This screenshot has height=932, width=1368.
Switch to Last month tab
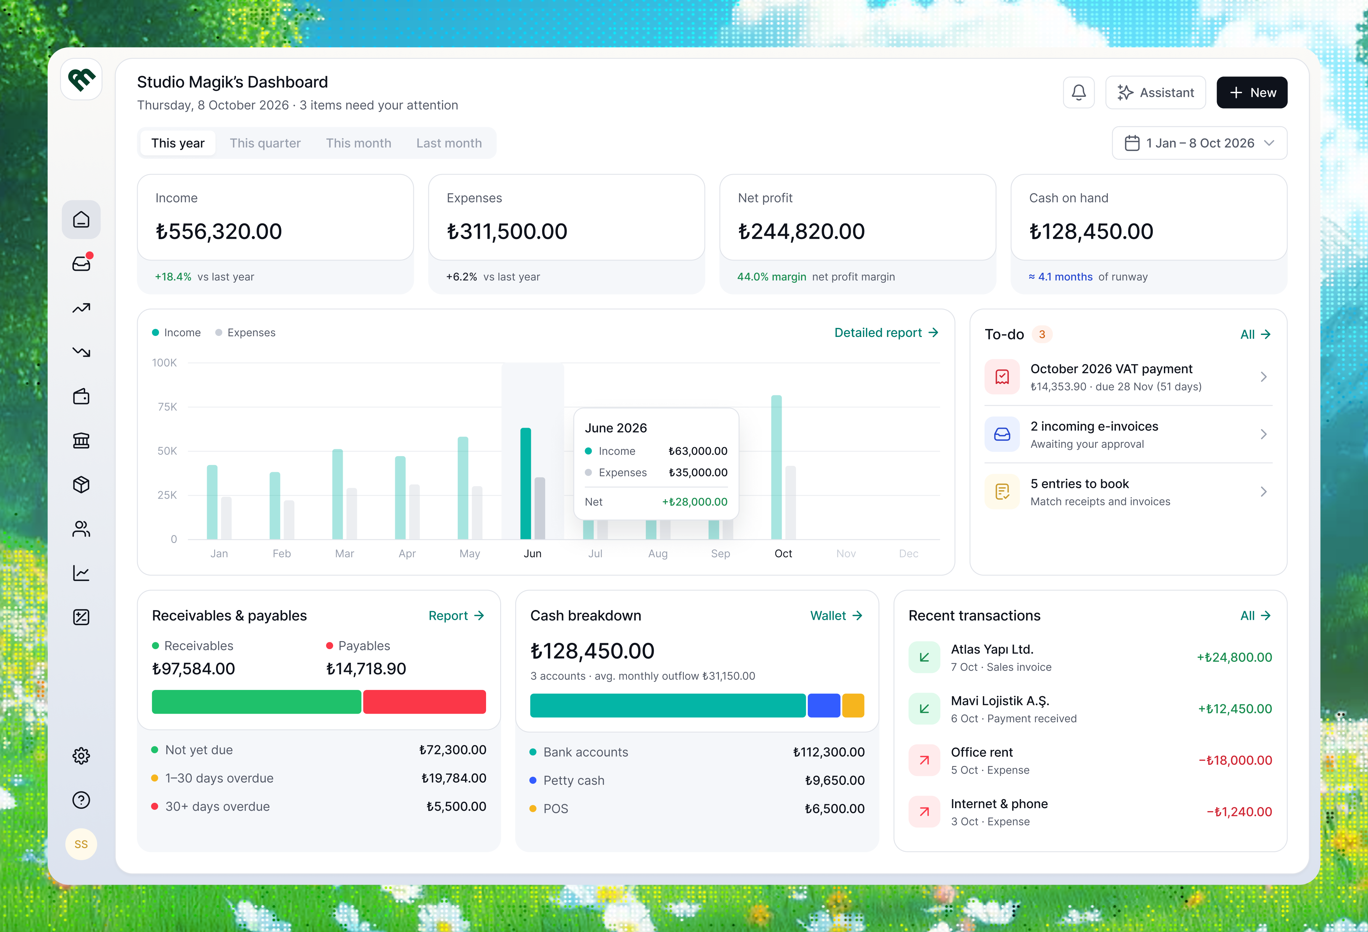pos(449,143)
